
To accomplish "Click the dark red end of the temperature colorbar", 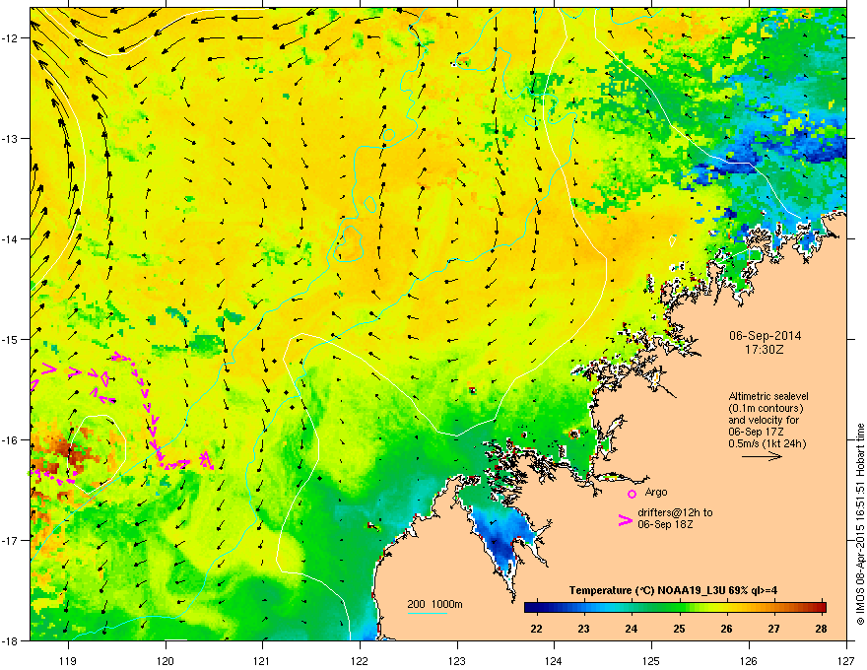I will 821,607.
